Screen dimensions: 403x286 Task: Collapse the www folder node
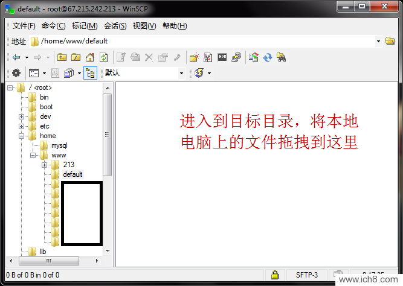[x=33, y=155]
